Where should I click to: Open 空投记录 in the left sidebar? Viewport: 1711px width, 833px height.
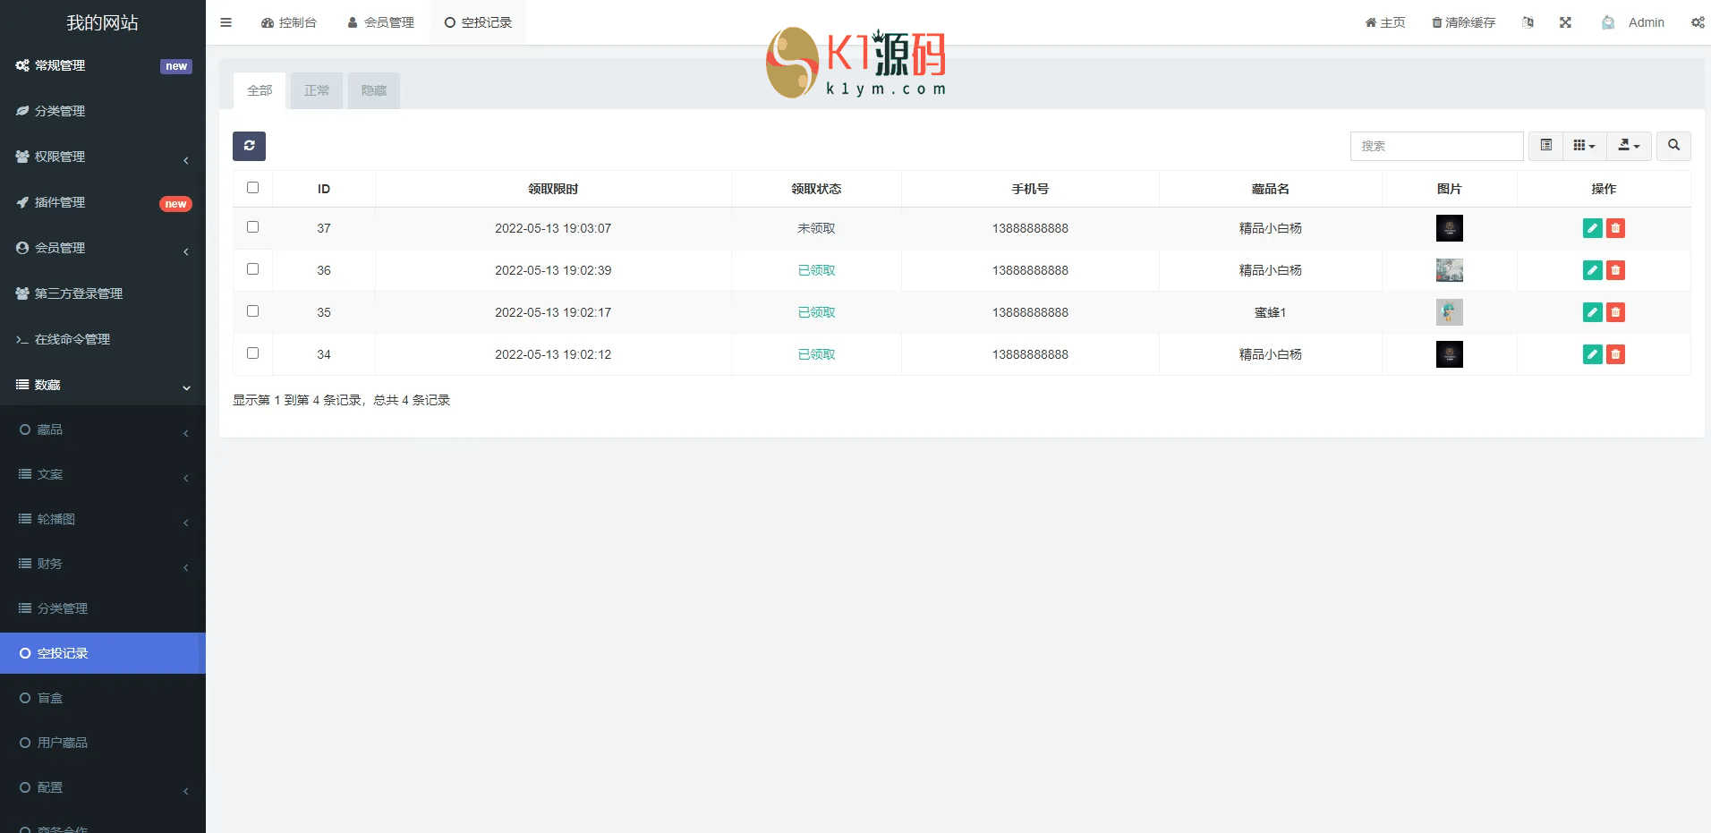pyautogui.click(x=103, y=653)
